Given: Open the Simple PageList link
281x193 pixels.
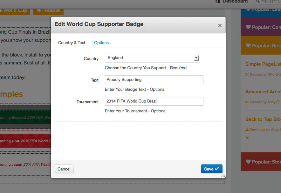Looking at the screenshot, I should (263, 64).
